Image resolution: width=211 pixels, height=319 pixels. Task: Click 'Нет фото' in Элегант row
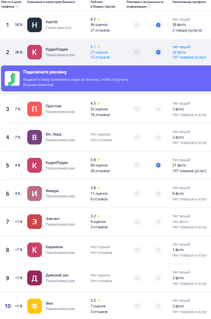pos(180,222)
